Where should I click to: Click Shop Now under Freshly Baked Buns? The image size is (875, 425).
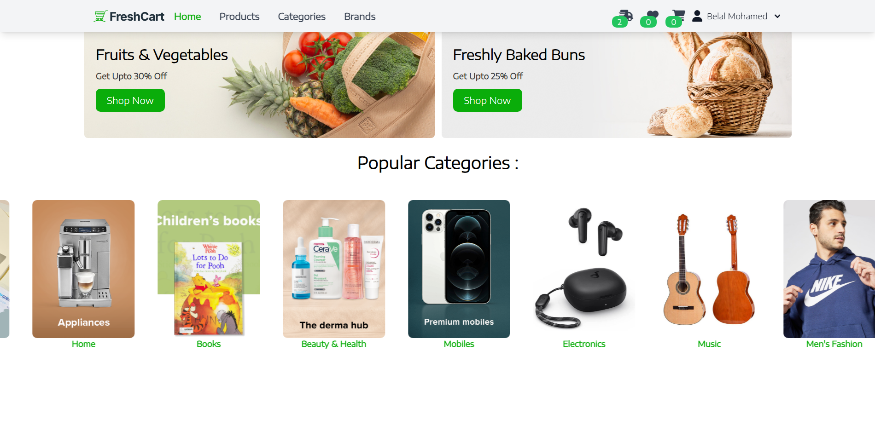(x=487, y=100)
